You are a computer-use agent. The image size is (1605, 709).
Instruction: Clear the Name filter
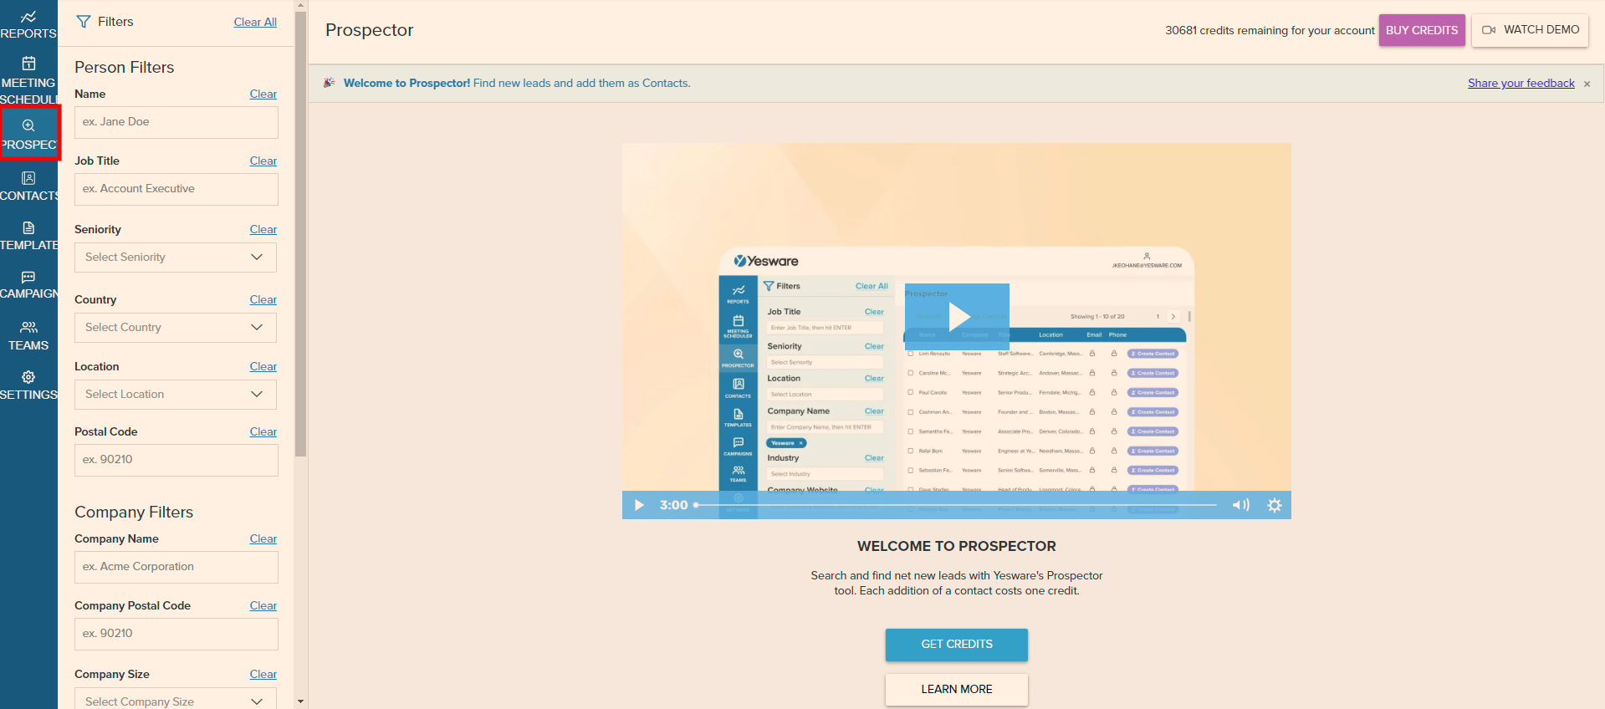[263, 94]
